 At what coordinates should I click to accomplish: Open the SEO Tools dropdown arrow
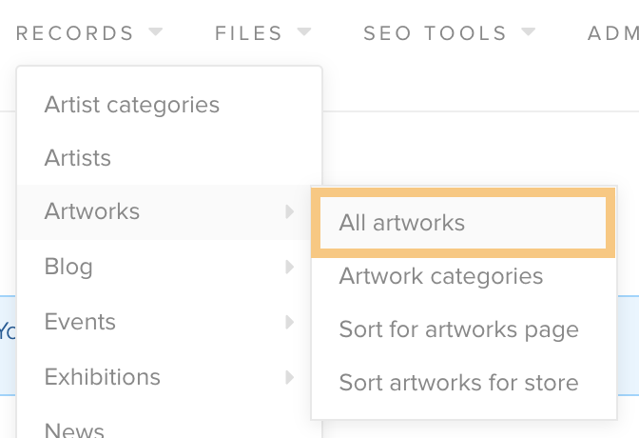click(x=529, y=31)
